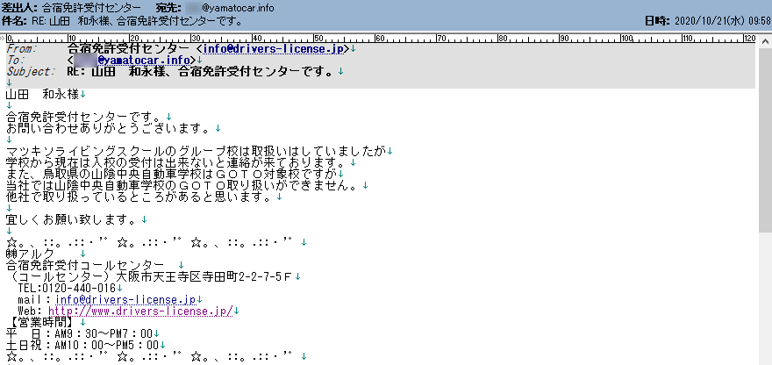Image resolution: width=772 pixels, height=365 pixels.
Task: Open http://www.drivers-license.jp/ web link
Action: tap(141, 311)
